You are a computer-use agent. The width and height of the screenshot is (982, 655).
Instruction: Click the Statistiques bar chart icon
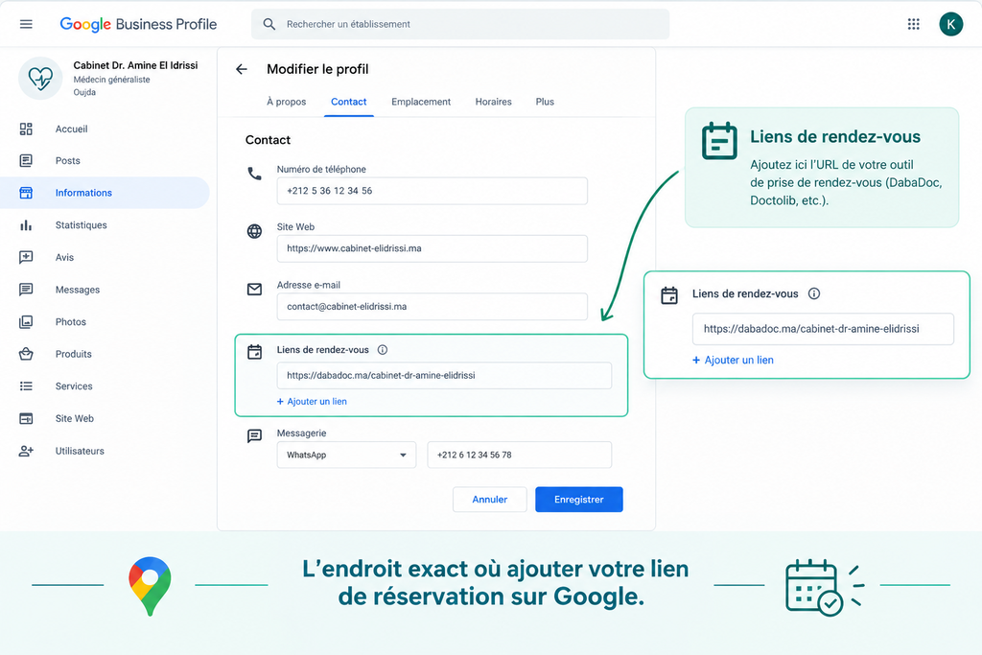tap(26, 225)
